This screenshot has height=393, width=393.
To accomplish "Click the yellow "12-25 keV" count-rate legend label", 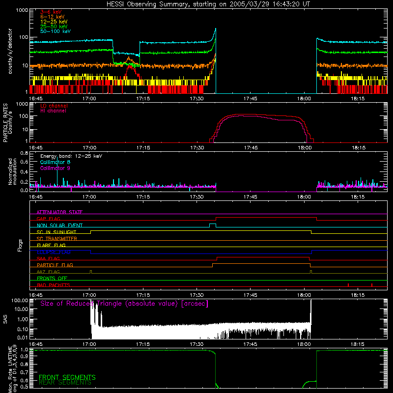I will (54, 22).
